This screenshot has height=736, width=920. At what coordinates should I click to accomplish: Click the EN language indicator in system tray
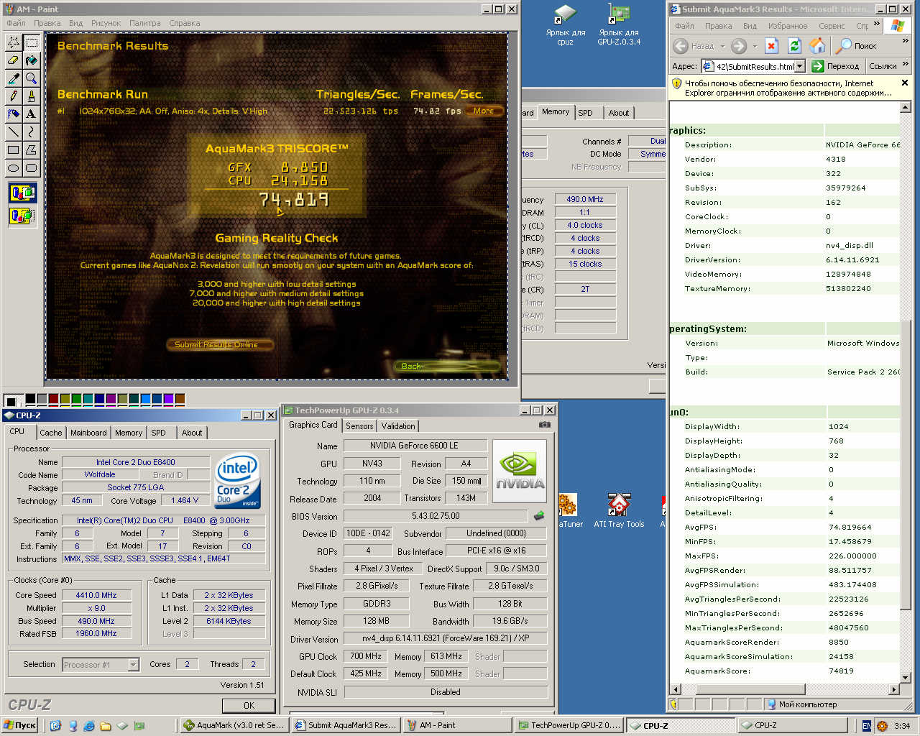coord(867,726)
